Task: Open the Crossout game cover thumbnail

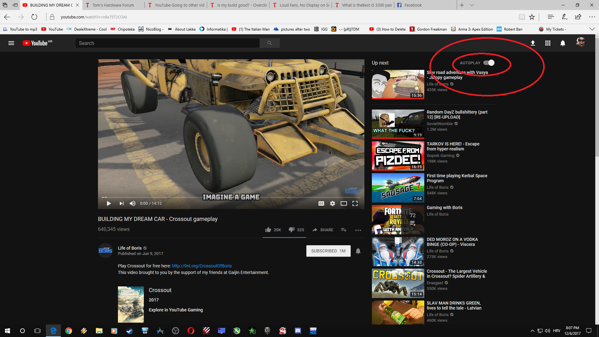Action: (131, 304)
